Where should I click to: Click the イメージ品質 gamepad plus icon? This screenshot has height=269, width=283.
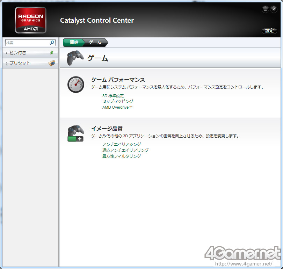click(x=76, y=133)
